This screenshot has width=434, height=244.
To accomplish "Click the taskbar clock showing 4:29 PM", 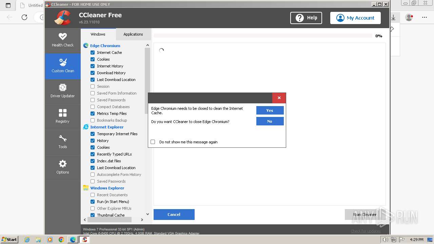I will coord(416,240).
